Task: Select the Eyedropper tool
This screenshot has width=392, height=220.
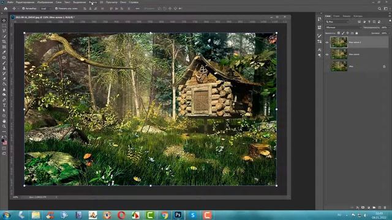Action: pos(4,52)
